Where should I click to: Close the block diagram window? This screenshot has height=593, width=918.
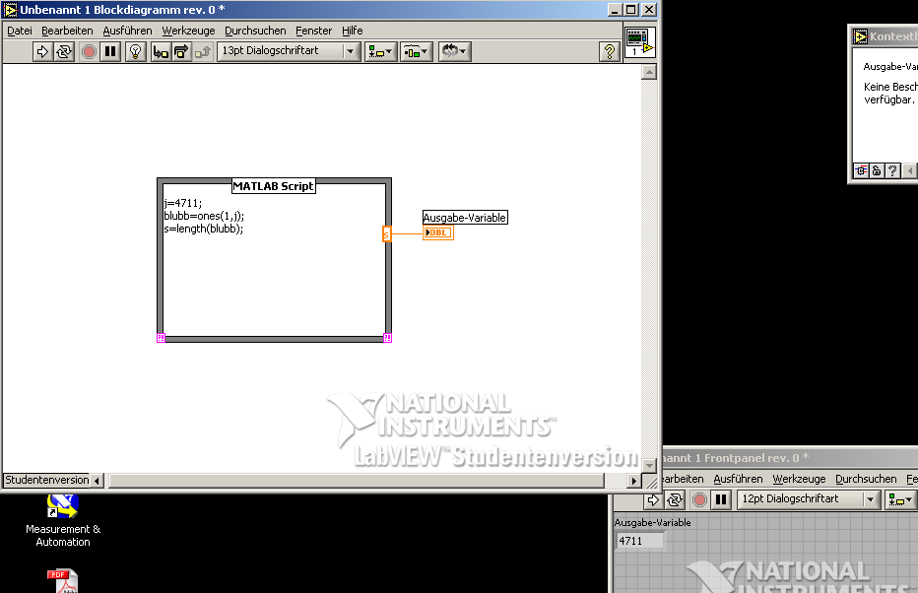649,10
